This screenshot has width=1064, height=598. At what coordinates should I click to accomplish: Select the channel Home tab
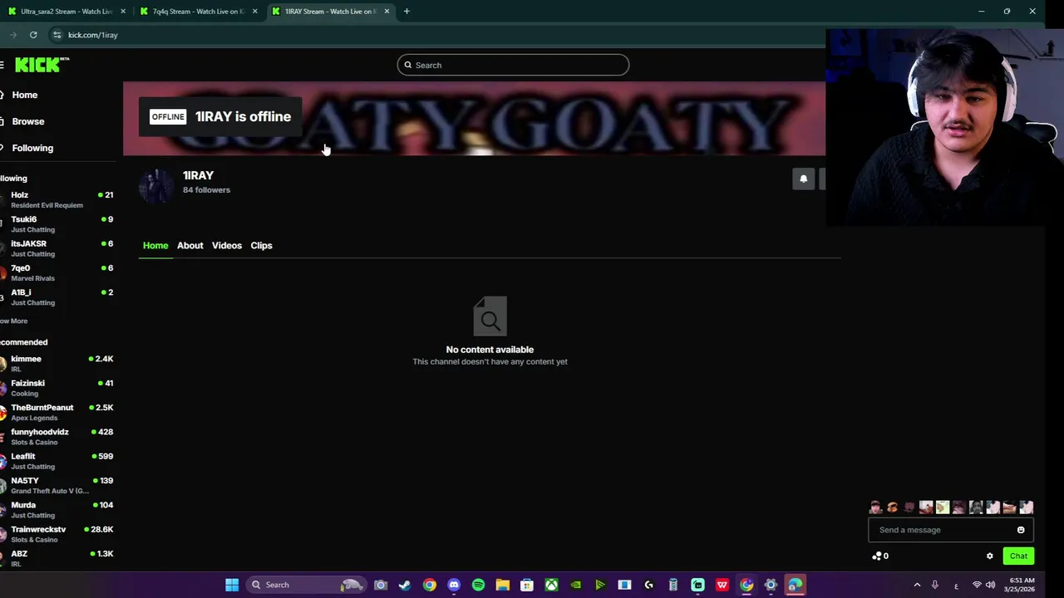tap(155, 245)
